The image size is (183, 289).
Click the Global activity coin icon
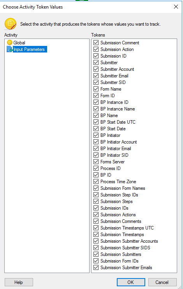pos(10,42)
